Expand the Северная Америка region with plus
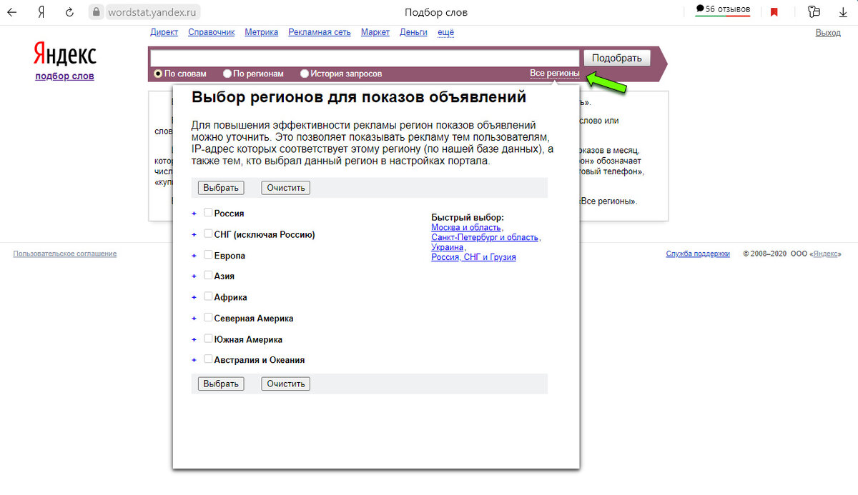Screen dimensions: 858x495 (x=194, y=319)
